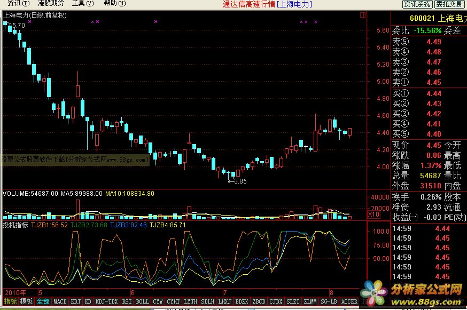This screenshot has width=467, height=310.
Task: Switch to the ZBCD indicator tab
Action: [x=259, y=301]
